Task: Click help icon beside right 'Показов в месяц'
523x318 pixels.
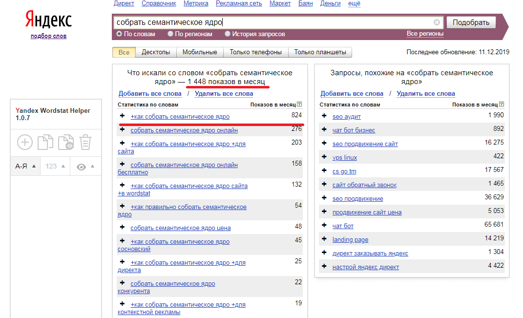Action: pos(502,104)
